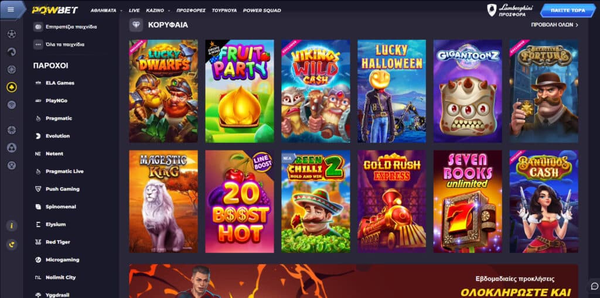Viewport: 600px width, 298px height.
Task: Open the live chat bubble icon
Action: 594,286
